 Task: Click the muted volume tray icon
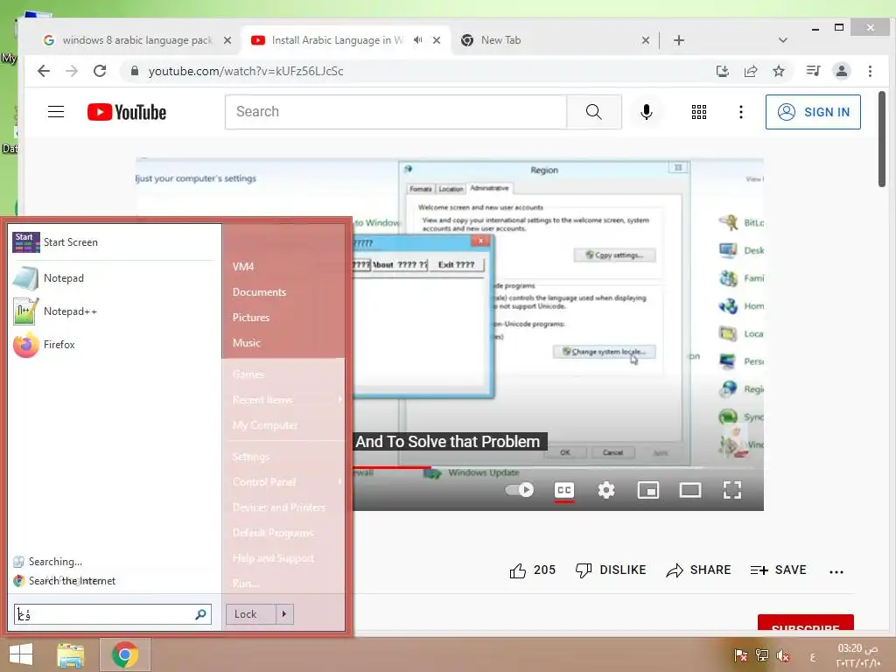[783, 656]
